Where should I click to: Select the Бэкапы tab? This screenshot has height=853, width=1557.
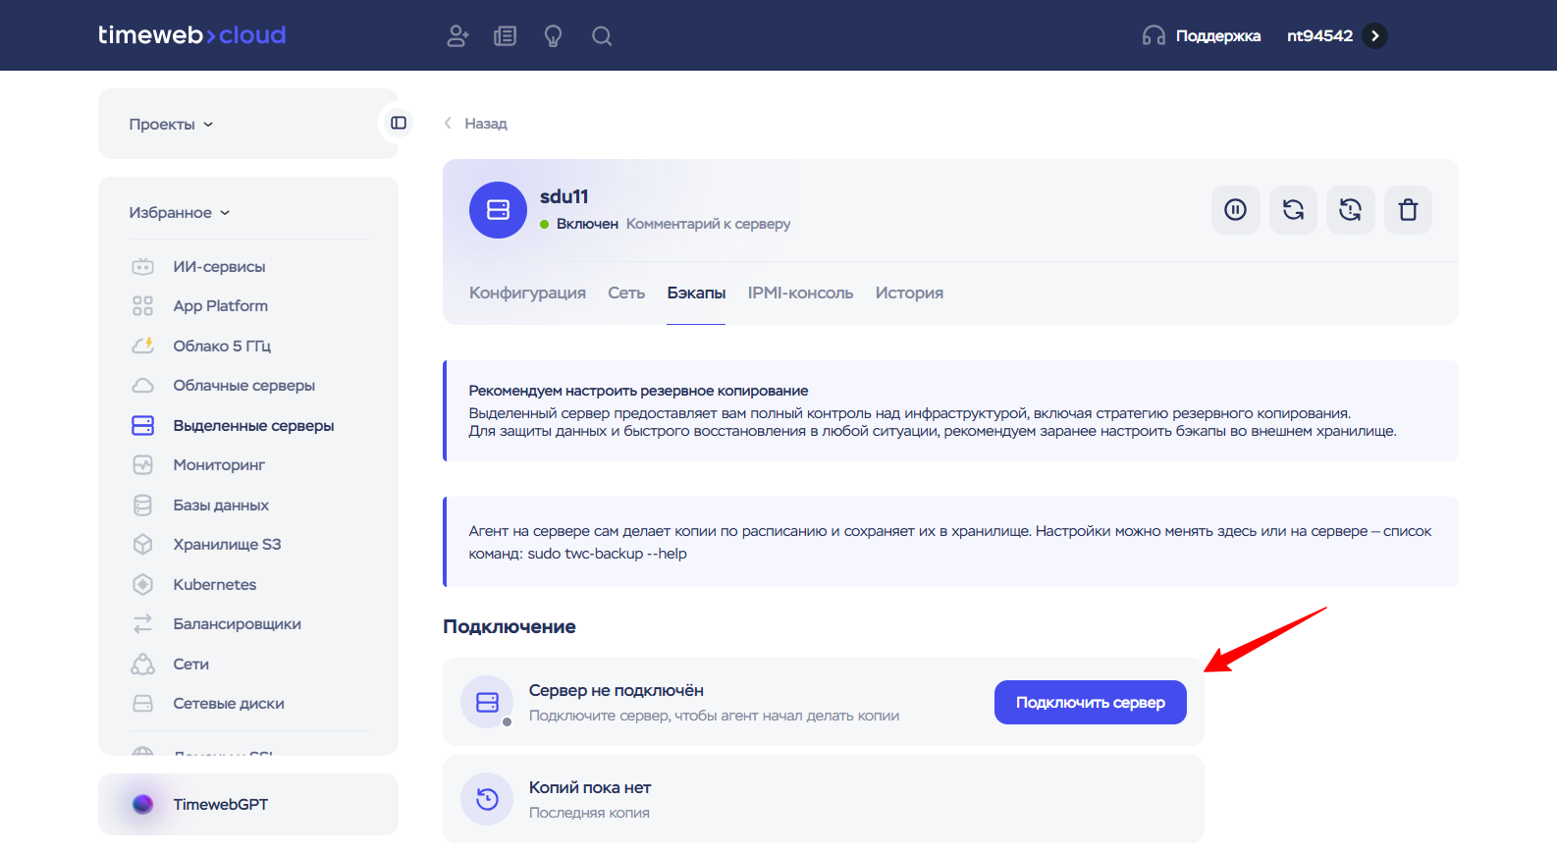(x=696, y=293)
